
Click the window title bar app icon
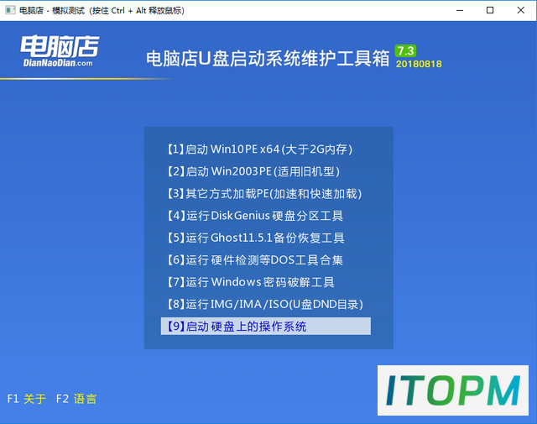click(10, 10)
